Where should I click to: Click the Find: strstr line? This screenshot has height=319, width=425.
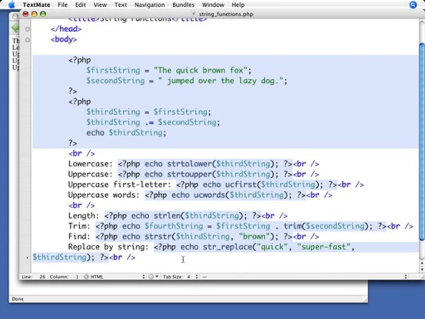pos(193,237)
